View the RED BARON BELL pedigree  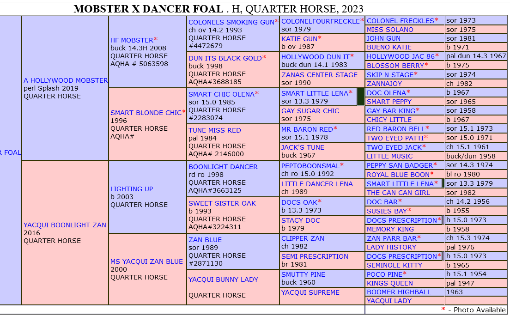[396, 129]
